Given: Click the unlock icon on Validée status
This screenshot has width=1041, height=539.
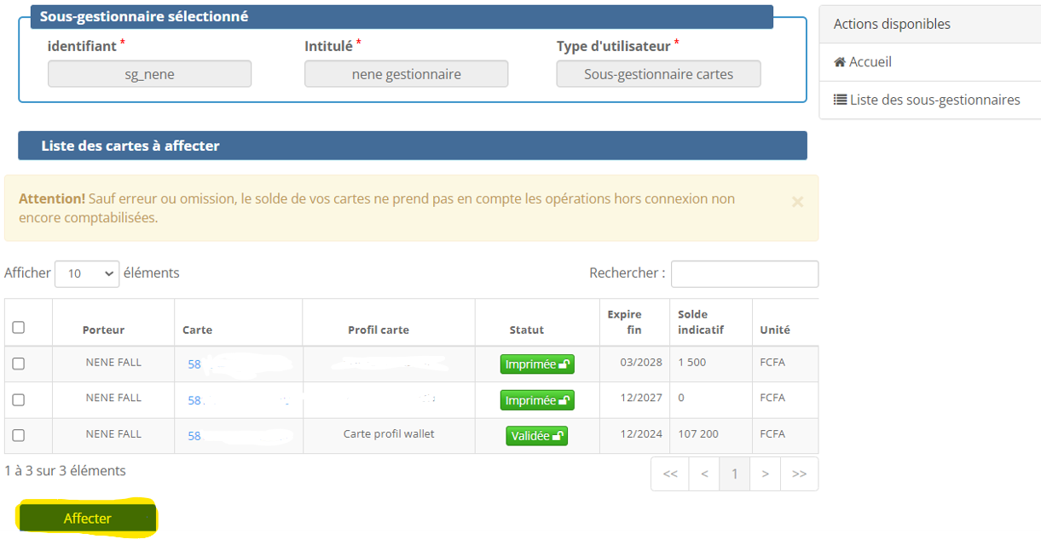Looking at the screenshot, I should pos(558,436).
